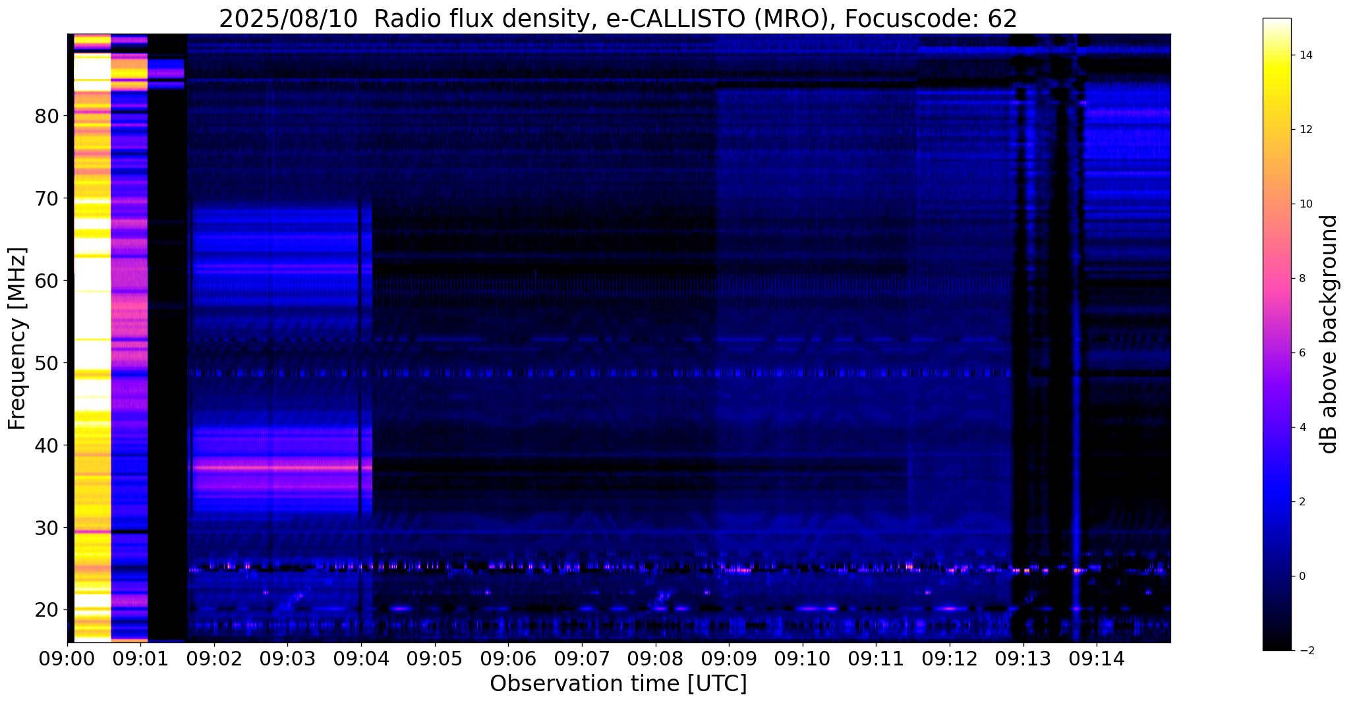Click the 09:11 time tick label
This screenshot has width=1349, height=703.
click(876, 659)
